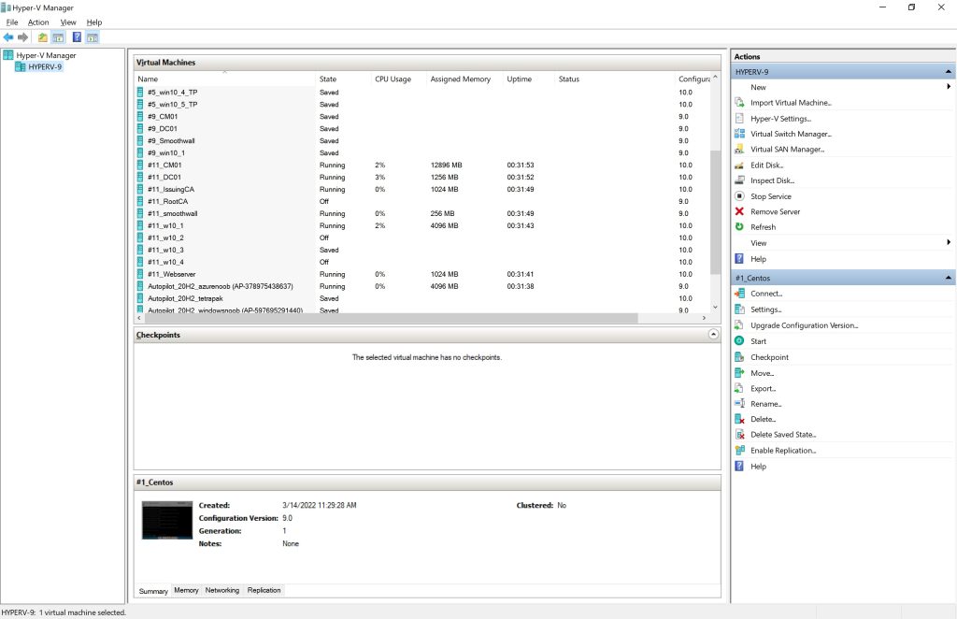Launch Virtual SAN Manager
Viewport: 957px width, 619px height.
tap(787, 149)
